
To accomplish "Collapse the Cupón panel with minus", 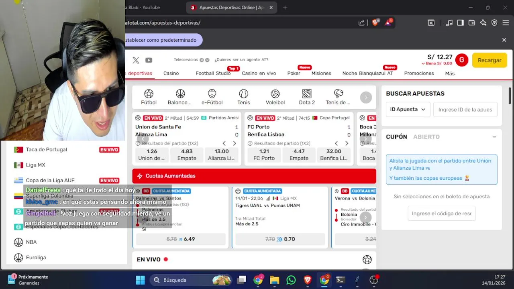I will pos(494,137).
